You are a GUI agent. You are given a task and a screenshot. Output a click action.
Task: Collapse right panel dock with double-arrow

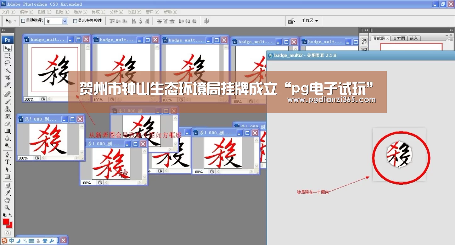point(452,30)
